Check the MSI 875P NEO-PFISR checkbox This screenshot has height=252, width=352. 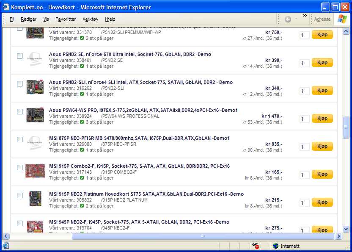click(20, 140)
